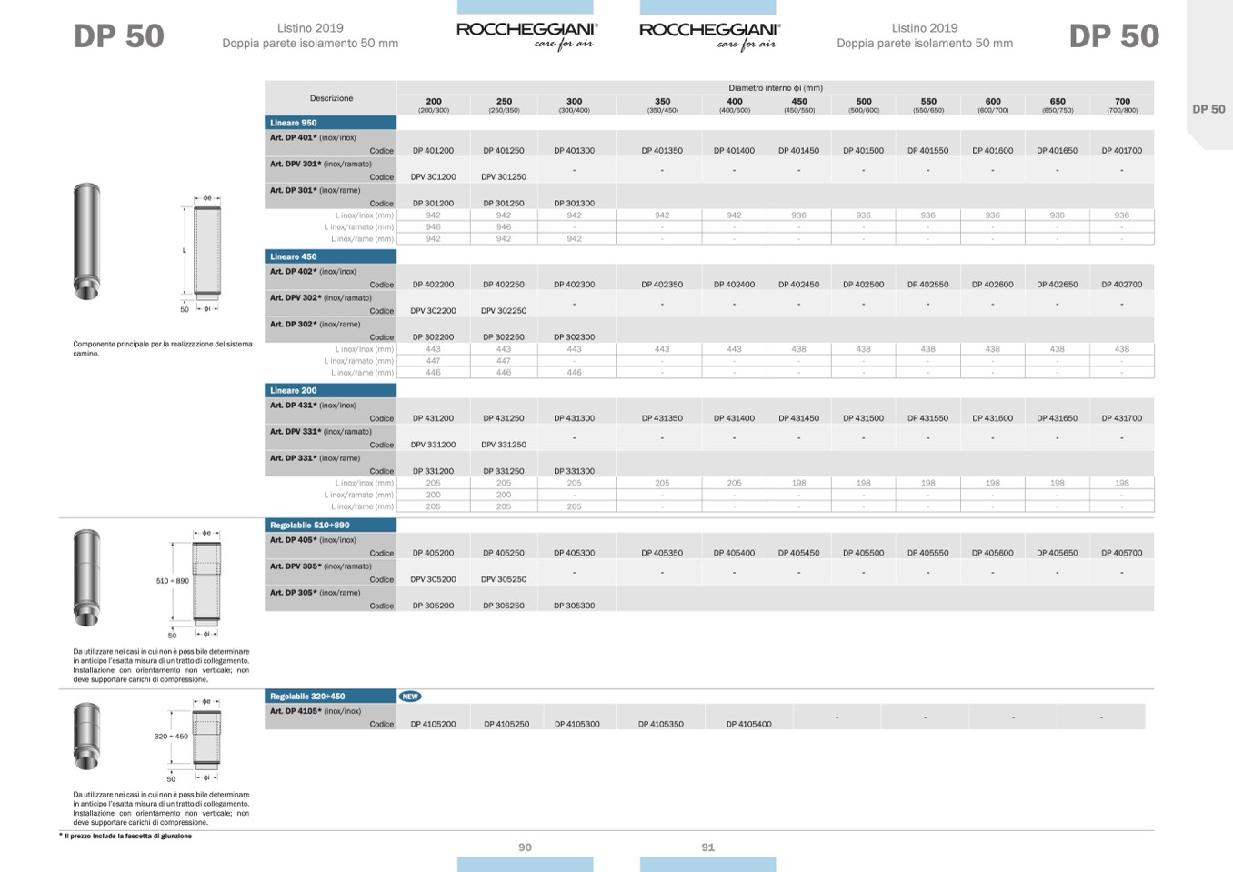The image size is (1233, 872).
Task: Click product code DP 4105400
Action: point(748,725)
